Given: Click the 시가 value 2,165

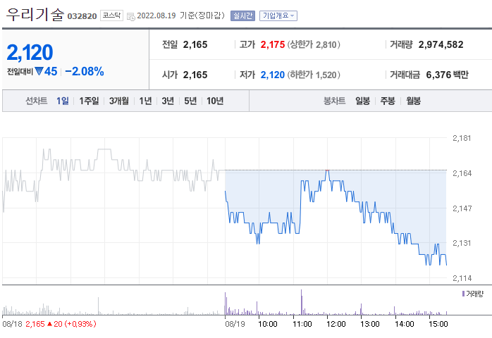Looking at the screenshot, I should tap(195, 75).
